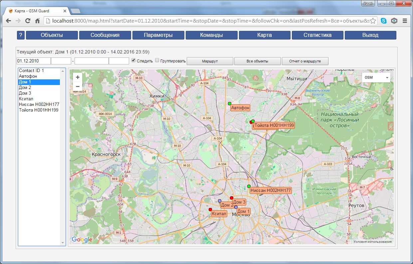Click the object list scroll-down arrow
This screenshot has width=413, height=264.
63,243
